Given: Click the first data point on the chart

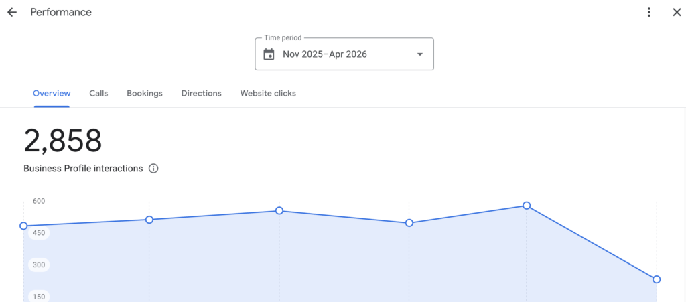Looking at the screenshot, I should coord(23,226).
